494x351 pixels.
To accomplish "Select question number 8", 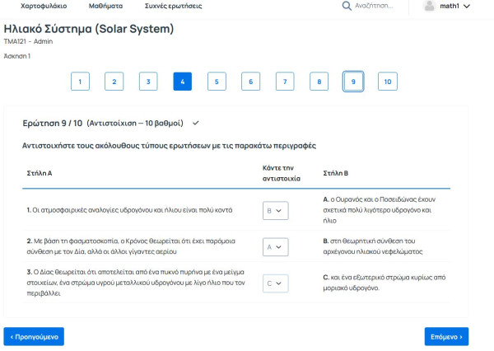I will pos(319,82).
